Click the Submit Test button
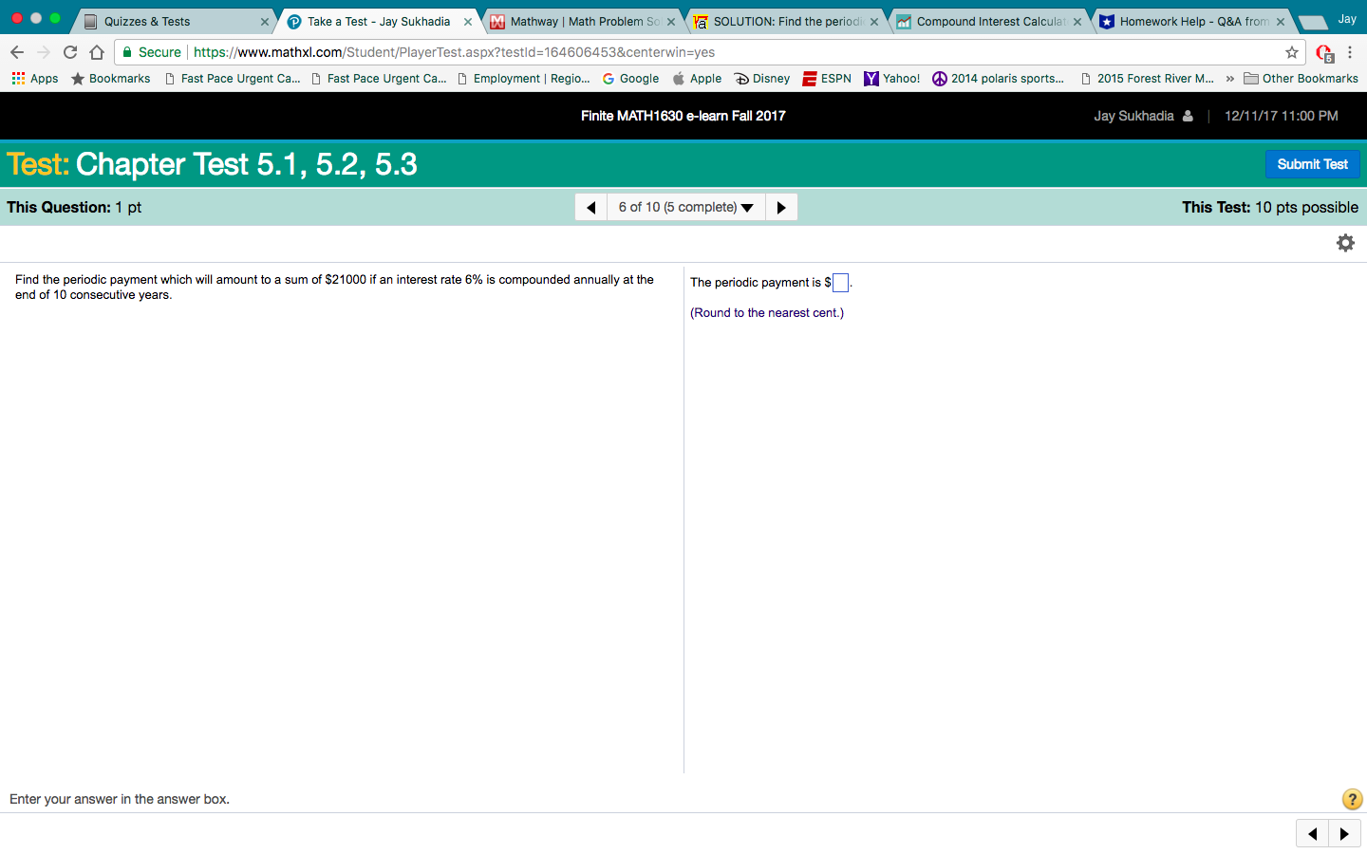This screenshot has width=1367, height=854. (1313, 164)
